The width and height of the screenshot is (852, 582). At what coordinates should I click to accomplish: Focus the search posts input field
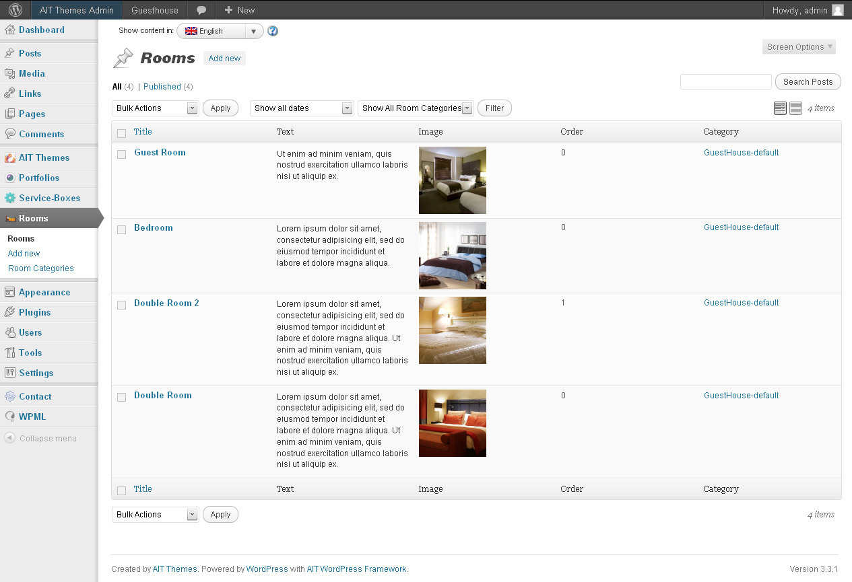(725, 82)
